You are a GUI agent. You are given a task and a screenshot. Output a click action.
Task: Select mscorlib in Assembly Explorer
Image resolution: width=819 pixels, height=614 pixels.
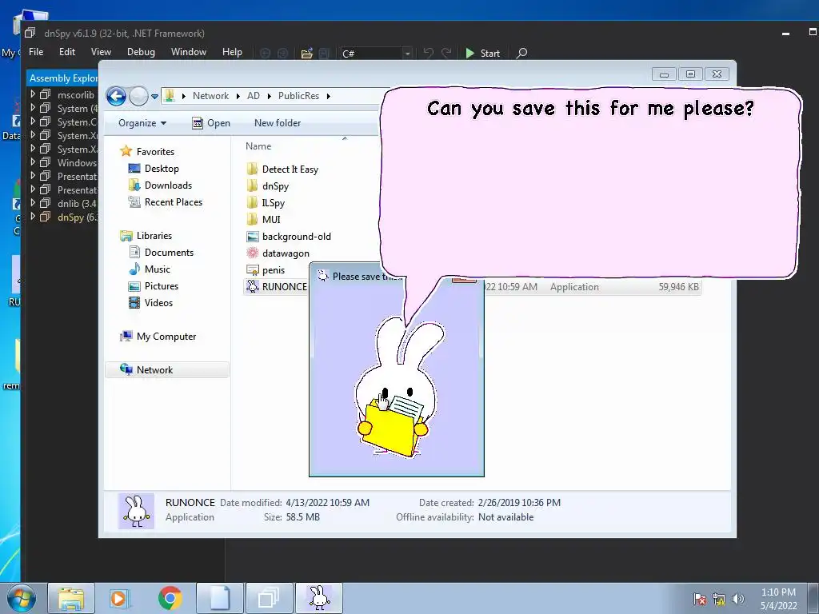[76, 94]
